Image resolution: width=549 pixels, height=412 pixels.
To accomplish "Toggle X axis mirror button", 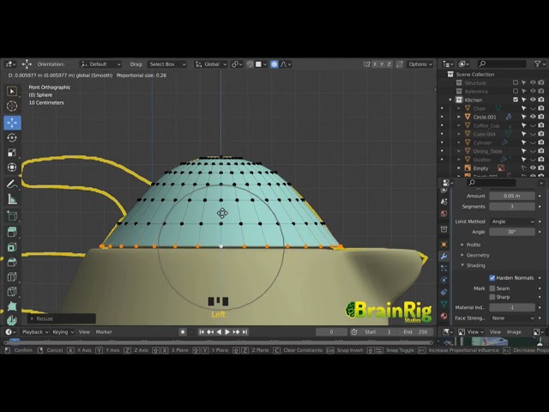I will [x=375, y=64].
